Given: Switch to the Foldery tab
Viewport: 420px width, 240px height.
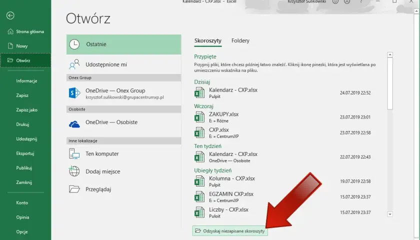Looking at the screenshot, I should (x=240, y=40).
